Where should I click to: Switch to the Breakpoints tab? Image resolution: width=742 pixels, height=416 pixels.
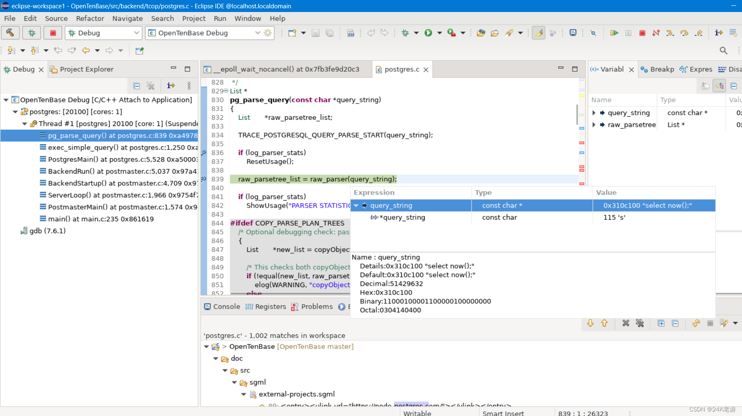pos(657,69)
